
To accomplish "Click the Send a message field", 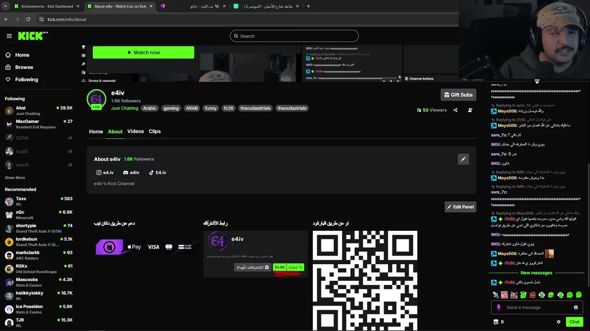I will (537, 308).
